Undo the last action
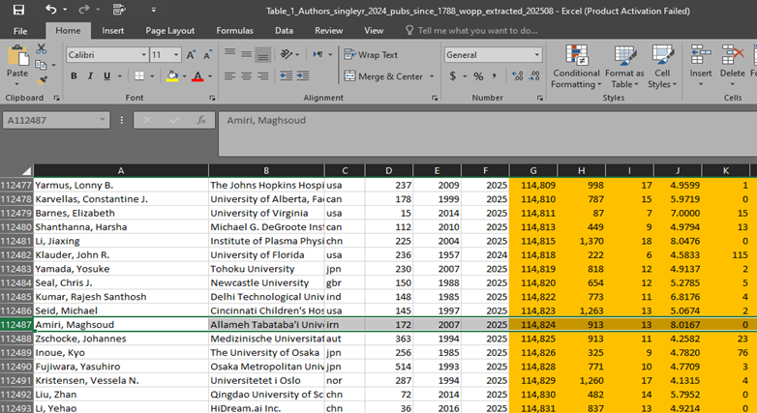Viewport: 757px width, 413px height. (x=49, y=10)
